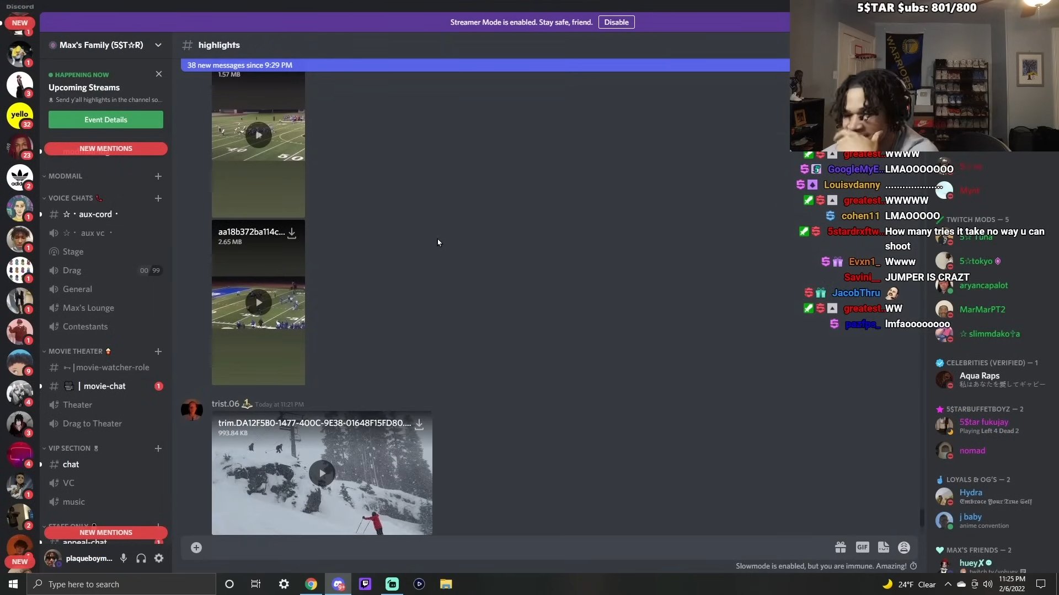Open the VIP chat channel

[x=106, y=464]
